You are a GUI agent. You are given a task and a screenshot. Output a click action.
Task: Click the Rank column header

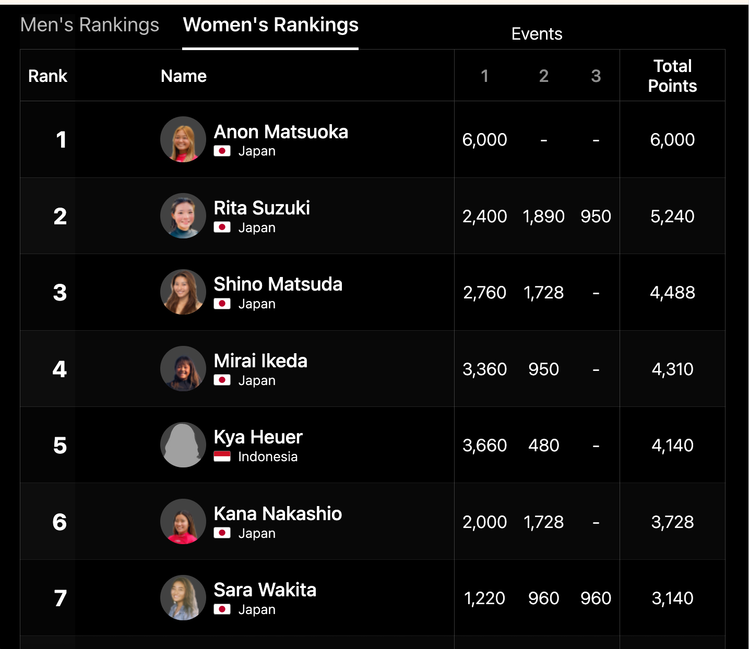point(47,76)
